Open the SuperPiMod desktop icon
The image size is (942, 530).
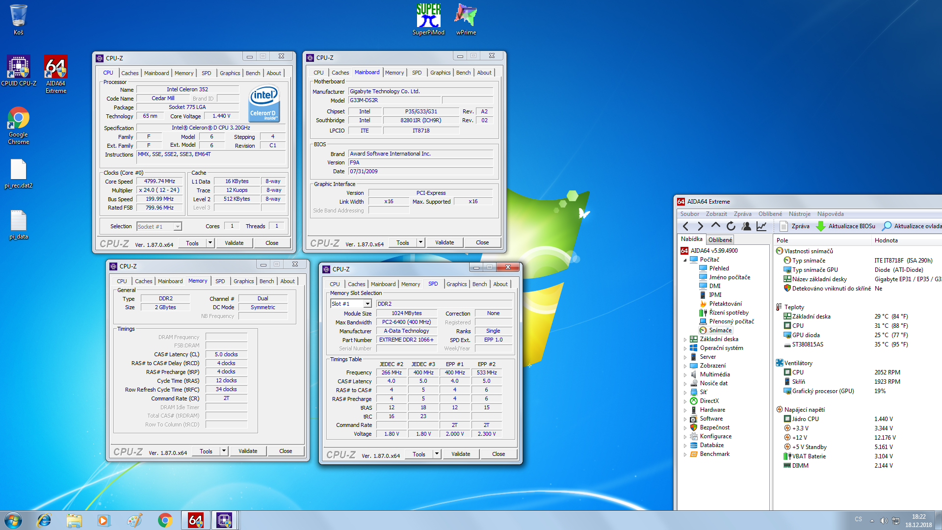tap(428, 20)
